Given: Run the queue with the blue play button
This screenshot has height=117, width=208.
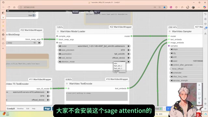Looking at the screenshot, I should (x=168, y=109).
